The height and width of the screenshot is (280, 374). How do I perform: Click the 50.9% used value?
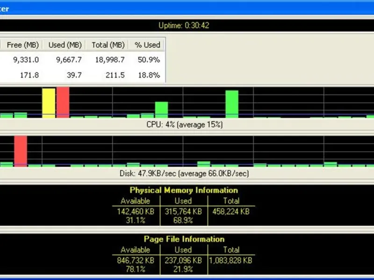tap(149, 60)
